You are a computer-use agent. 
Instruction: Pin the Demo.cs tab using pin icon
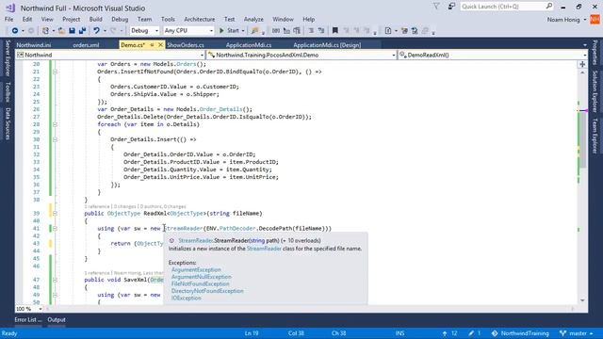point(152,45)
